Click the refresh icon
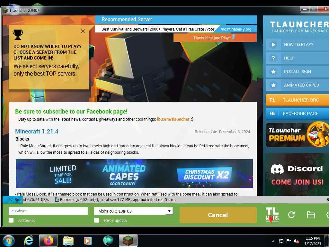This screenshot has width=329, height=247. tap(291, 215)
